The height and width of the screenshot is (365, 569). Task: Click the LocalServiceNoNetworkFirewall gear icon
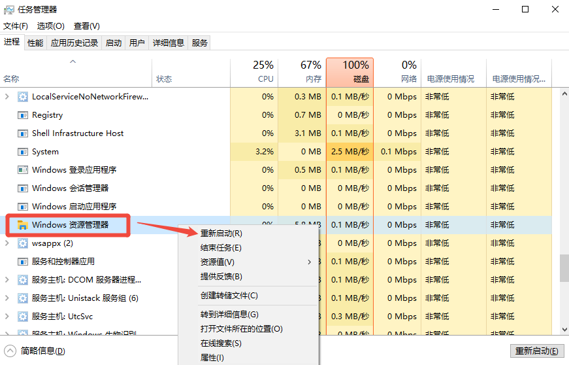(x=22, y=97)
